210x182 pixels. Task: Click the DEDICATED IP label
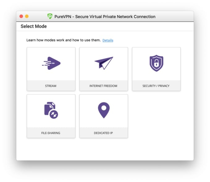coord(103,133)
